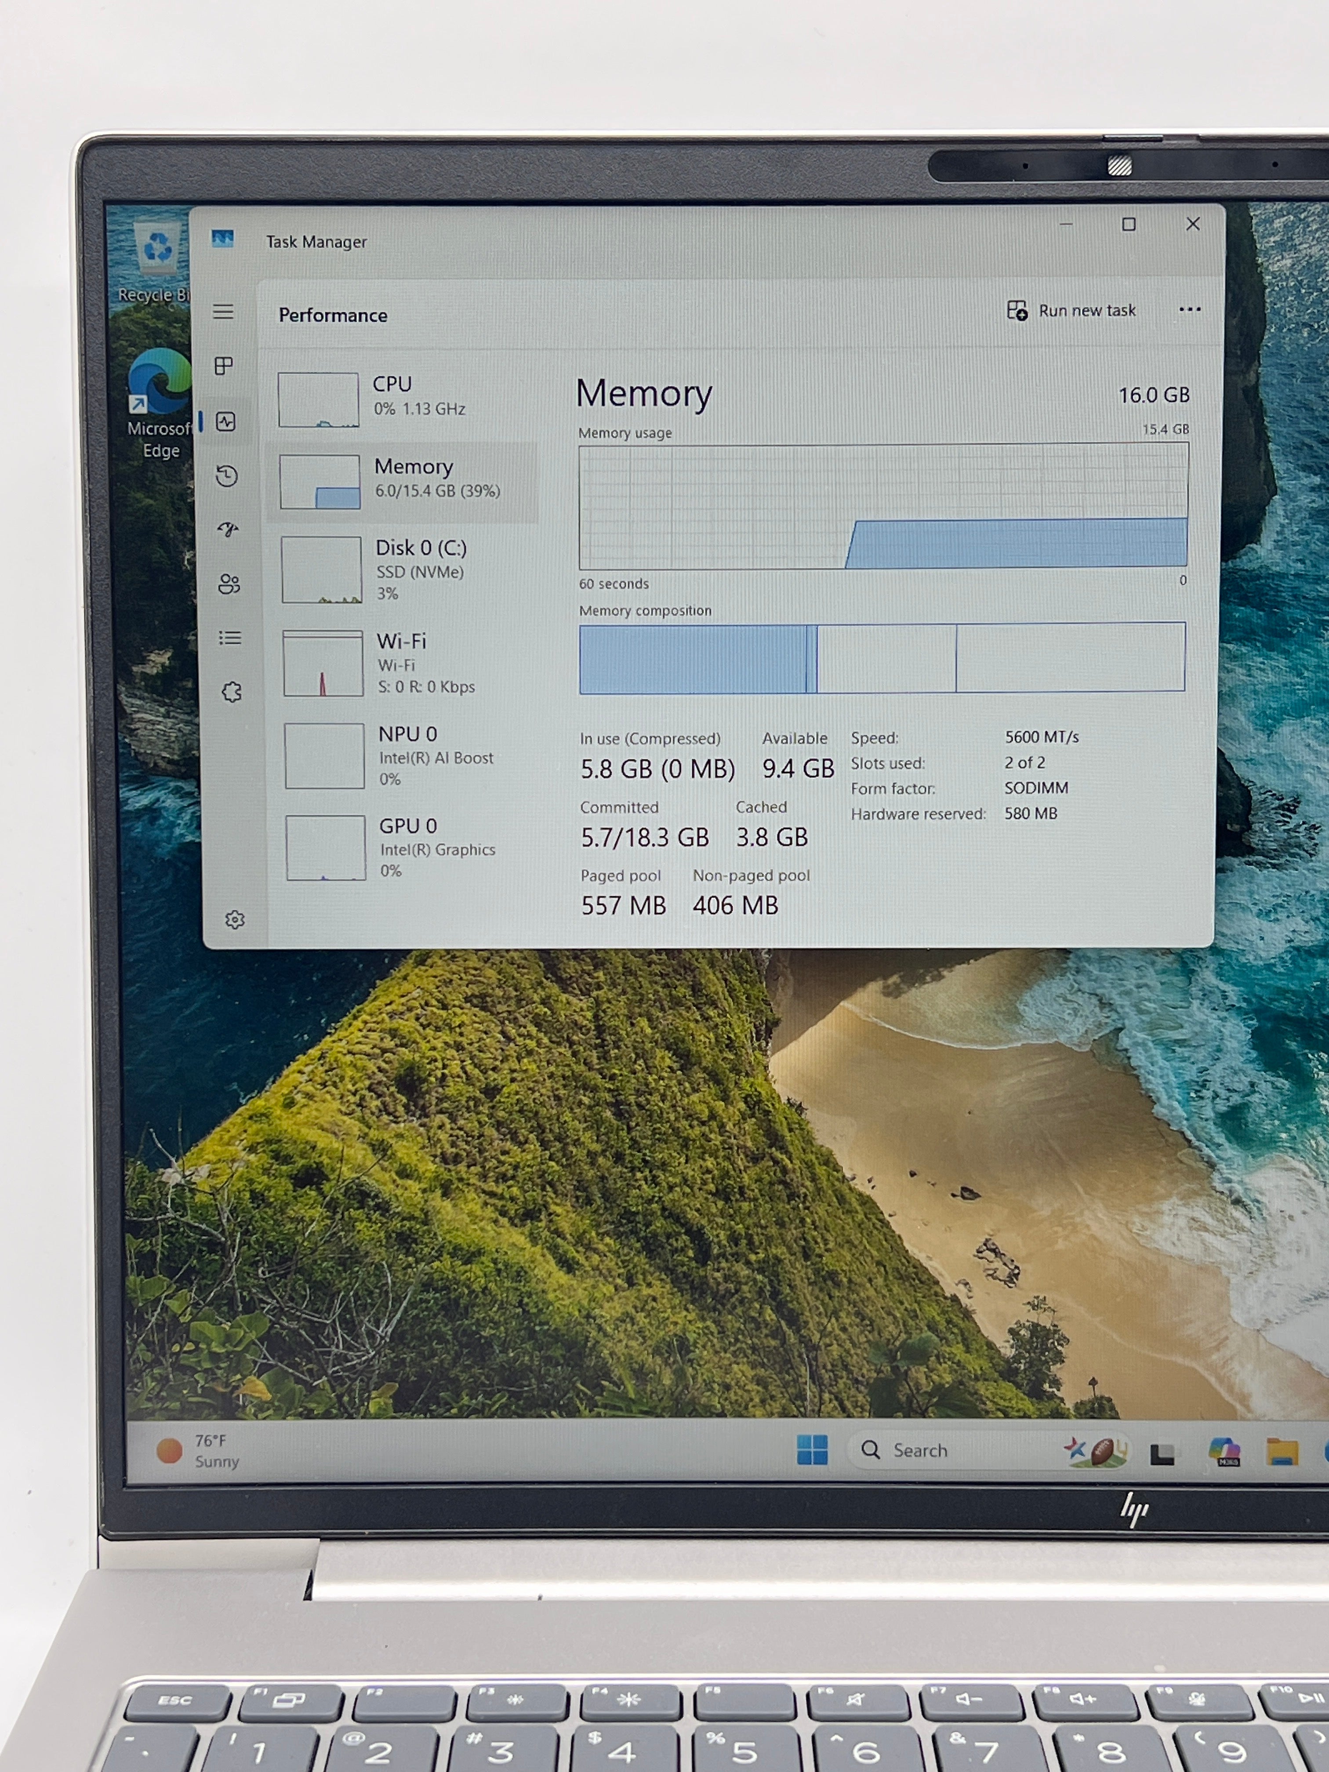This screenshot has width=1329, height=1772.
Task: Click the 9.4 GB Available value
Action: [798, 768]
